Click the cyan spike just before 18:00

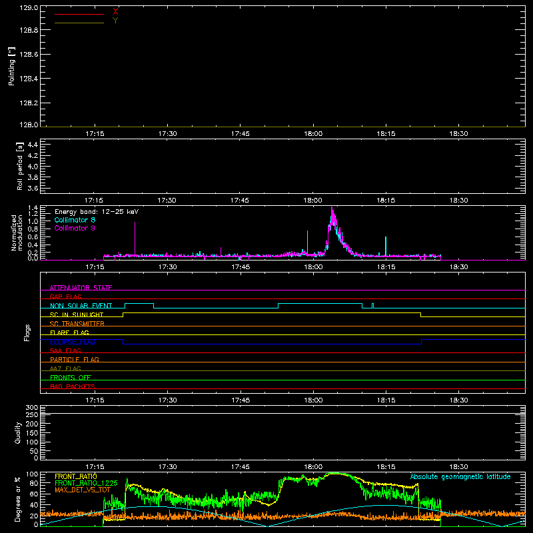(x=307, y=241)
